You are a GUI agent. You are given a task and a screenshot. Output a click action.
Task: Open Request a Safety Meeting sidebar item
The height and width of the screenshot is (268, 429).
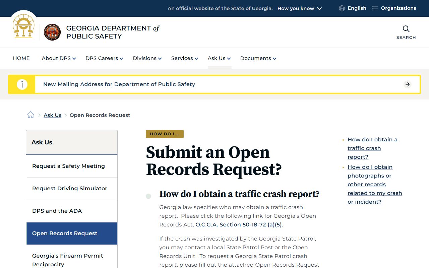72,166
